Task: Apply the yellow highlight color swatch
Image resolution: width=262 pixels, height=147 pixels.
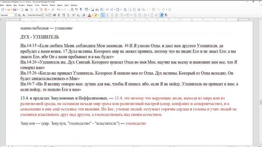Action: pos(95,15)
